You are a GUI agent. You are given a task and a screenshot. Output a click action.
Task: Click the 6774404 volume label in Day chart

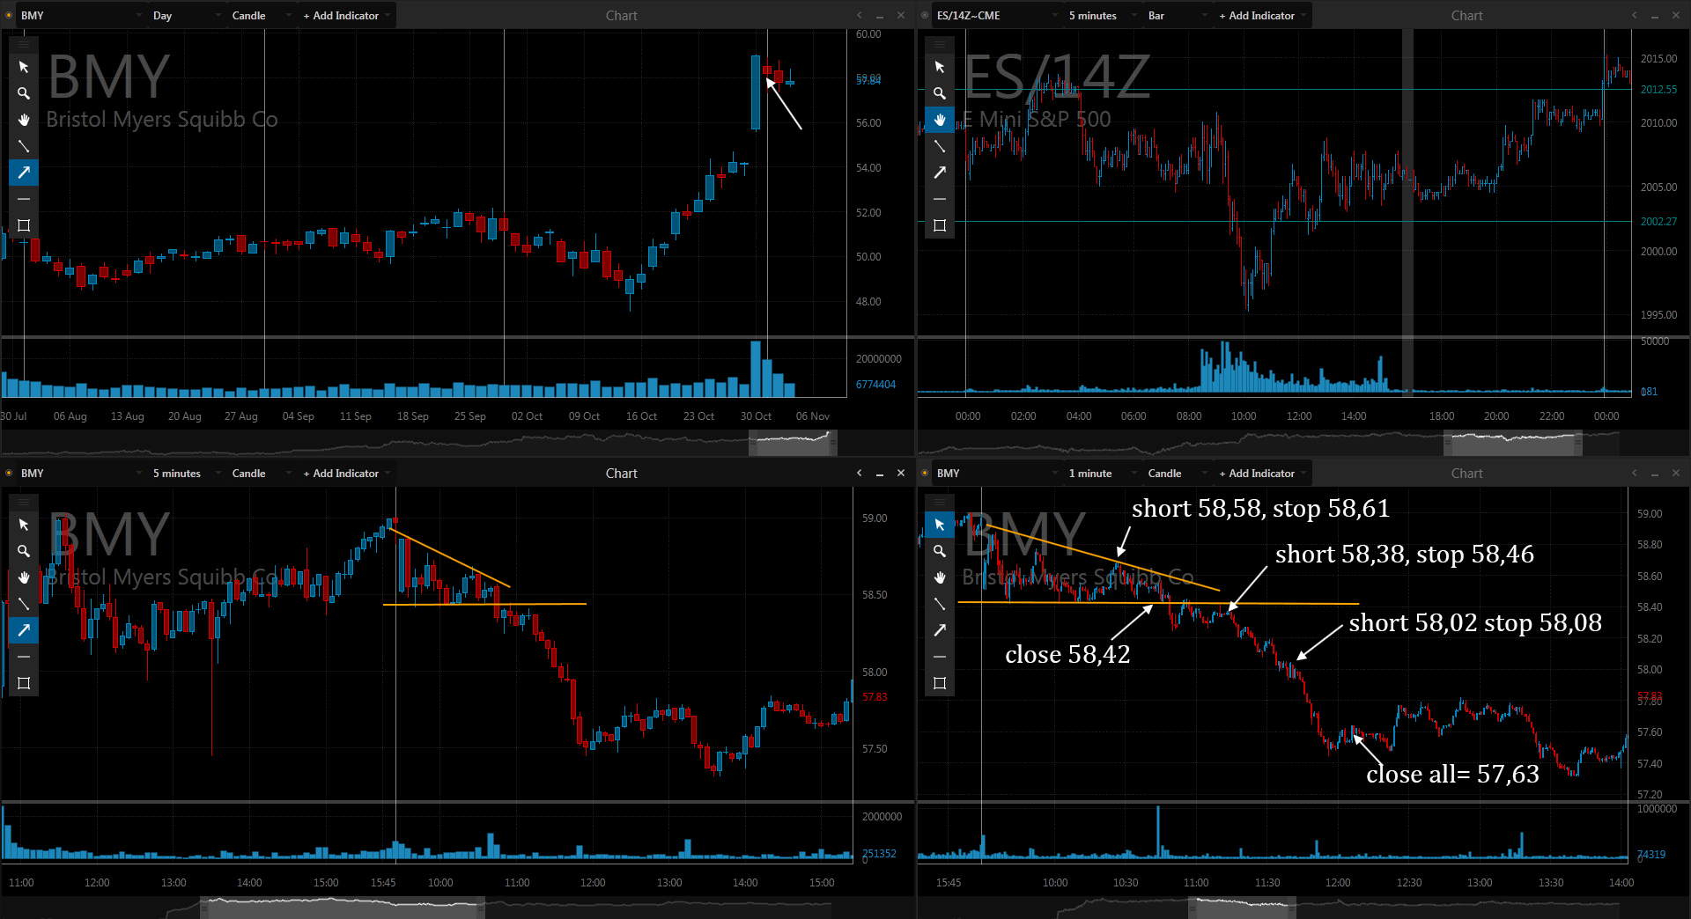pyautogui.click(x=875, y=385)
